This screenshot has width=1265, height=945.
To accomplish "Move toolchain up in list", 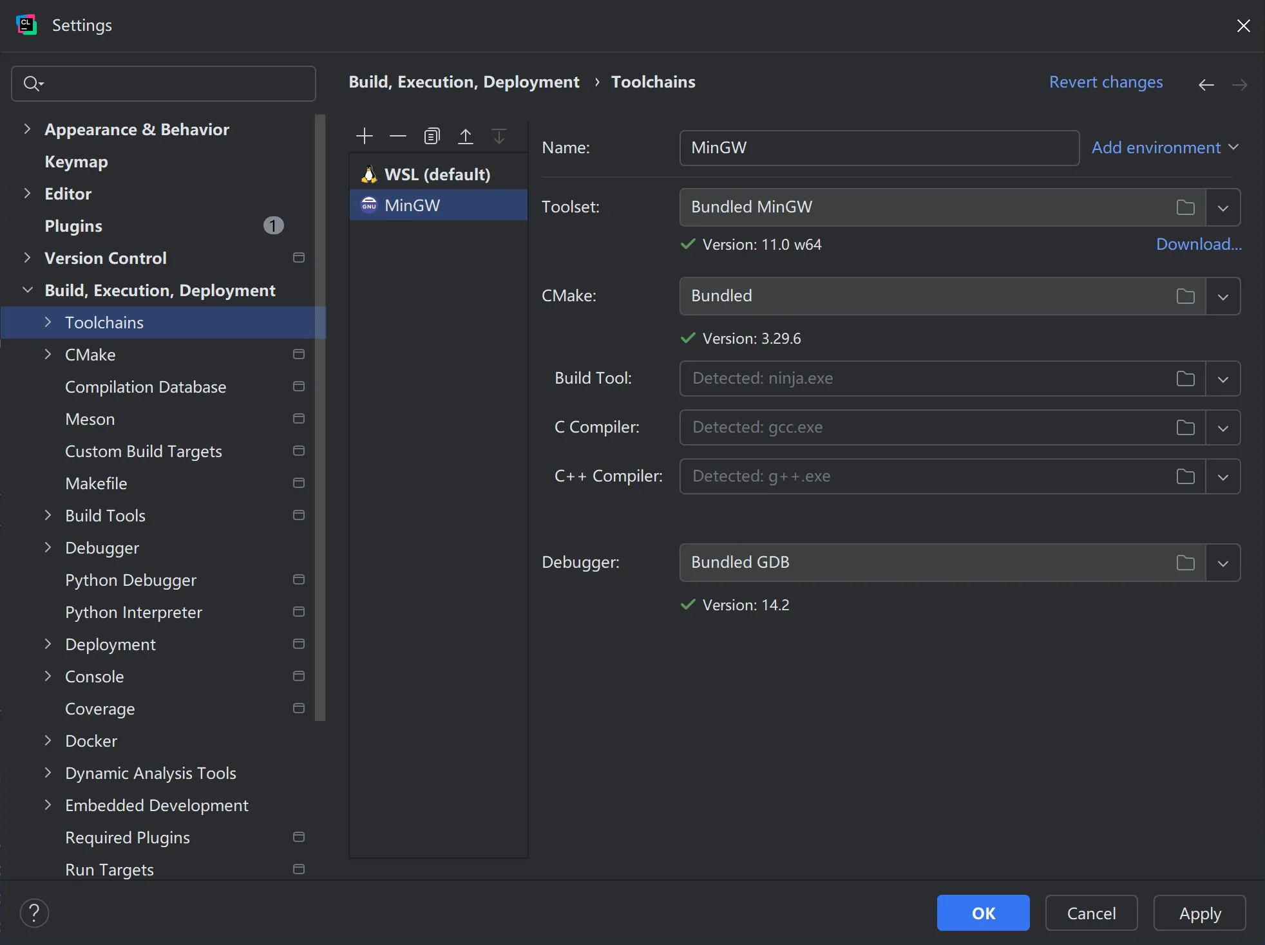I will pos(465,136).
